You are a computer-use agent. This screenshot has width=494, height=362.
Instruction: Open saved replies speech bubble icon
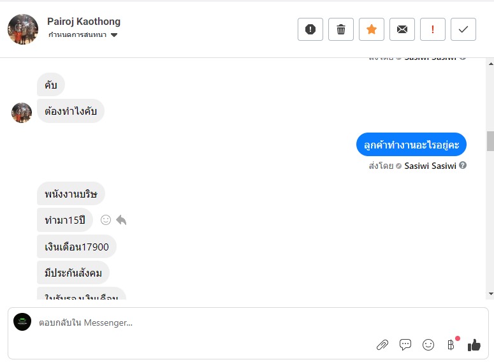coord(405,345)
